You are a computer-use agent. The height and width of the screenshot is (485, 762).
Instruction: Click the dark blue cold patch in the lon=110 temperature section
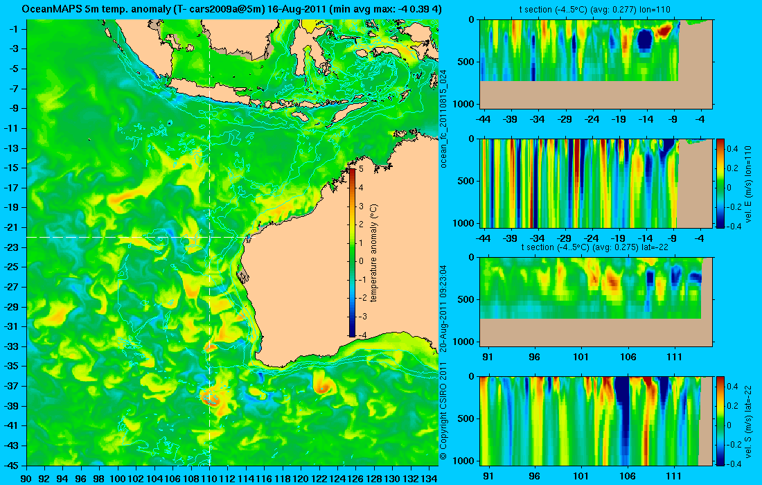(644, 40)
